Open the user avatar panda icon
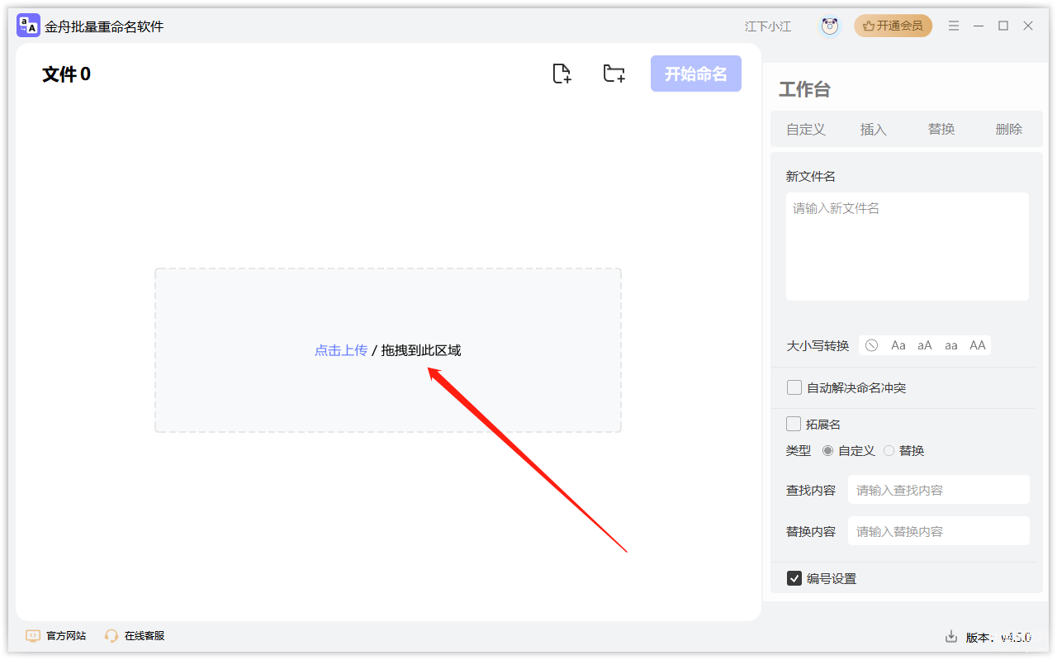 click(830, 26)
